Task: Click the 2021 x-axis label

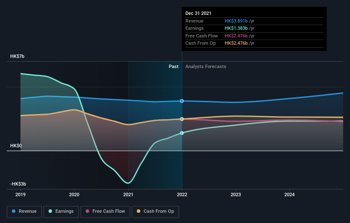Action: coord(128,194)
